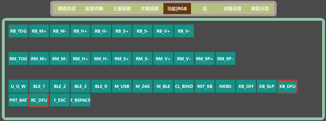Choose the KB_DFU key
This screenshot has height=121, width=326.
pos(288,86)
